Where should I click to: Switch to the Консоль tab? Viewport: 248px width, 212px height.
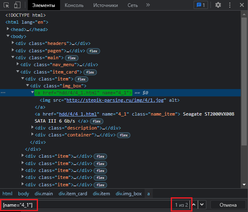(74, 5)
